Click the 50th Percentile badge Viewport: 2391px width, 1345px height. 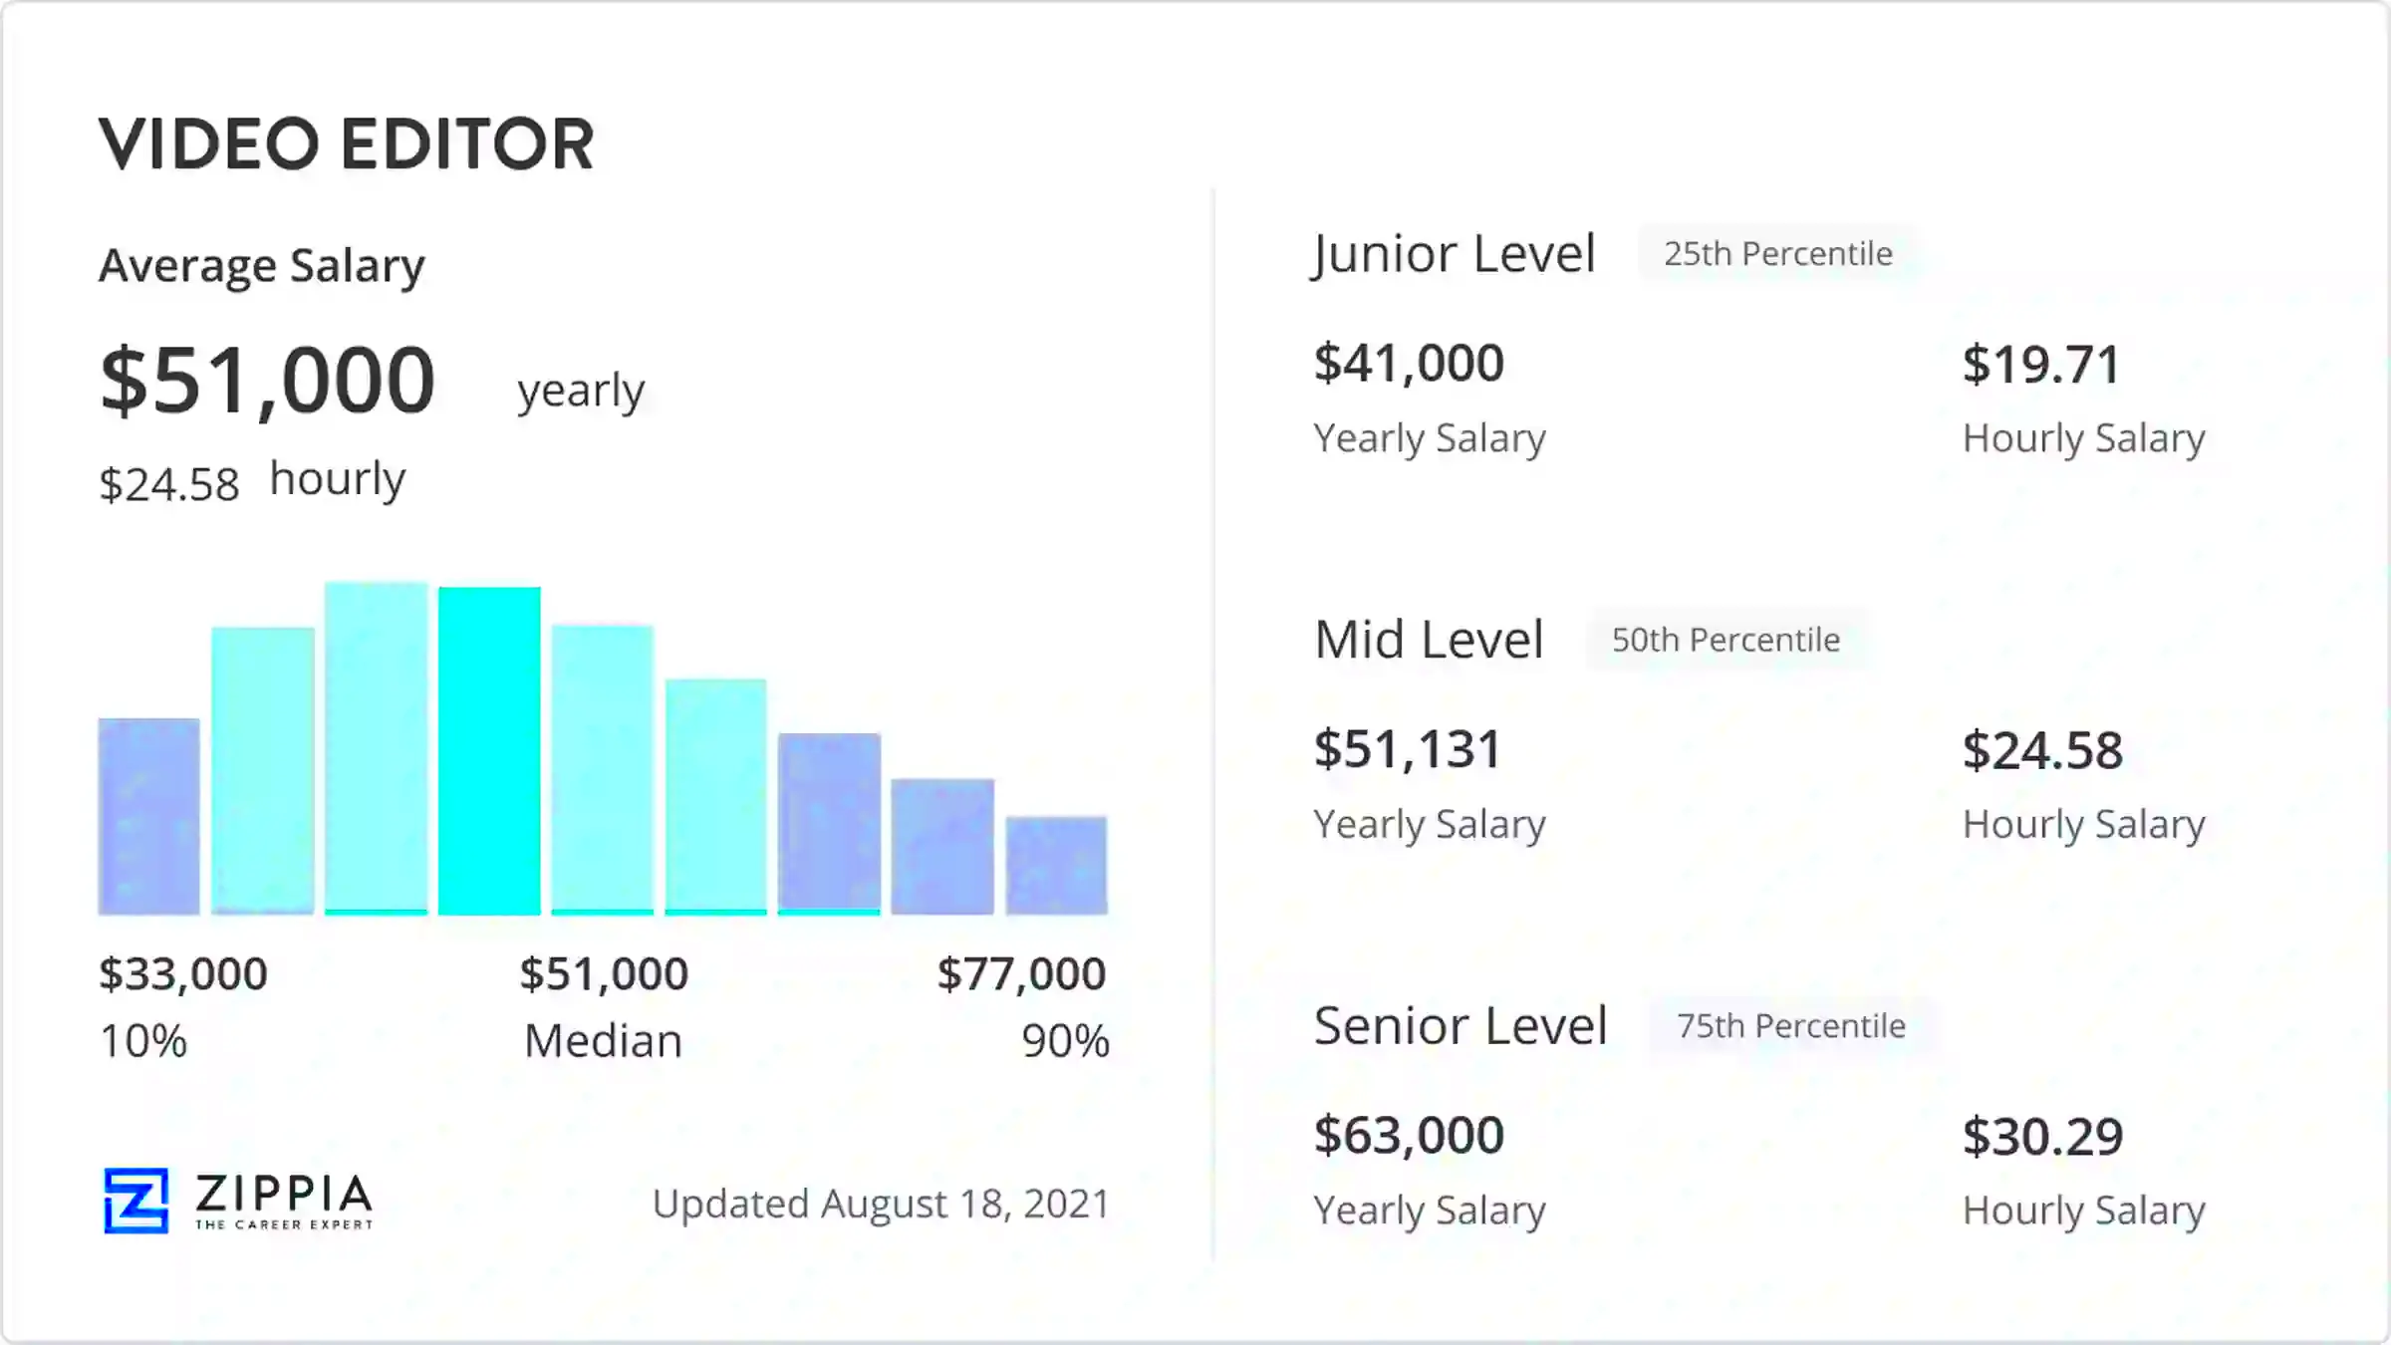click(x=1726, y=639)
